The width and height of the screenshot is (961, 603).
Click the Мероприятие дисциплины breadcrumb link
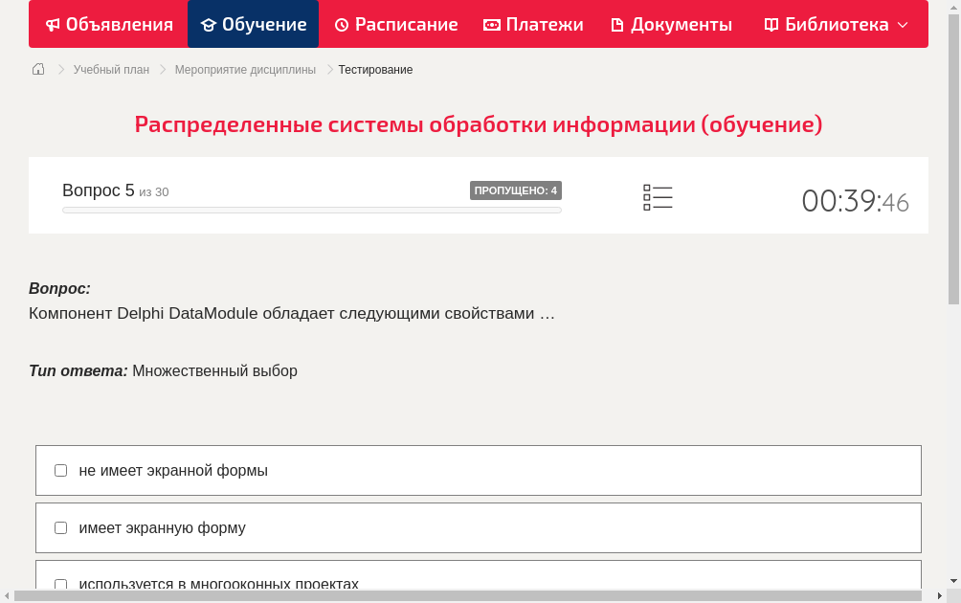pyautogui.click(x=246, y=69)
